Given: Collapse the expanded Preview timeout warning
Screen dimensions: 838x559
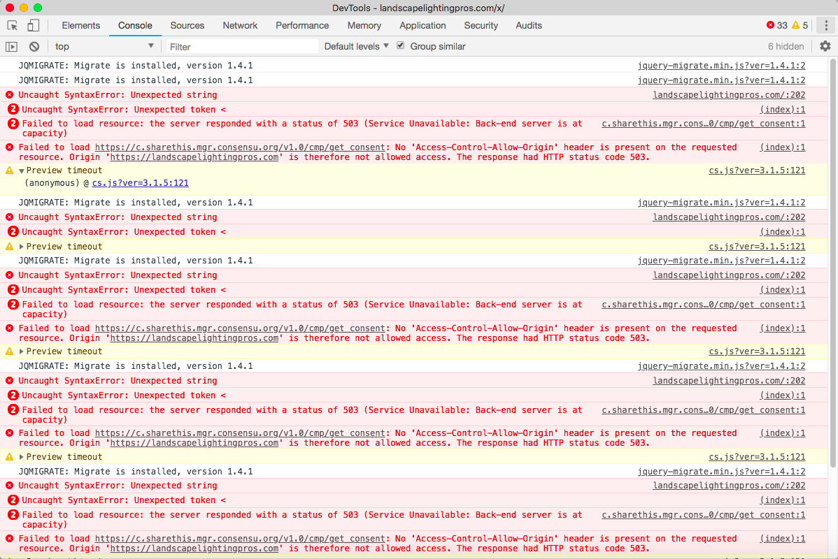Looking at the screenshot, I should coord(22,171).
